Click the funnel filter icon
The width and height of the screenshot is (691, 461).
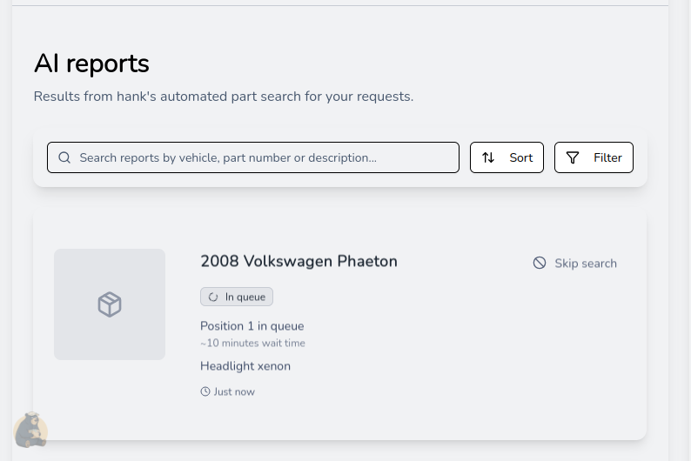click(x=573, y=157)
